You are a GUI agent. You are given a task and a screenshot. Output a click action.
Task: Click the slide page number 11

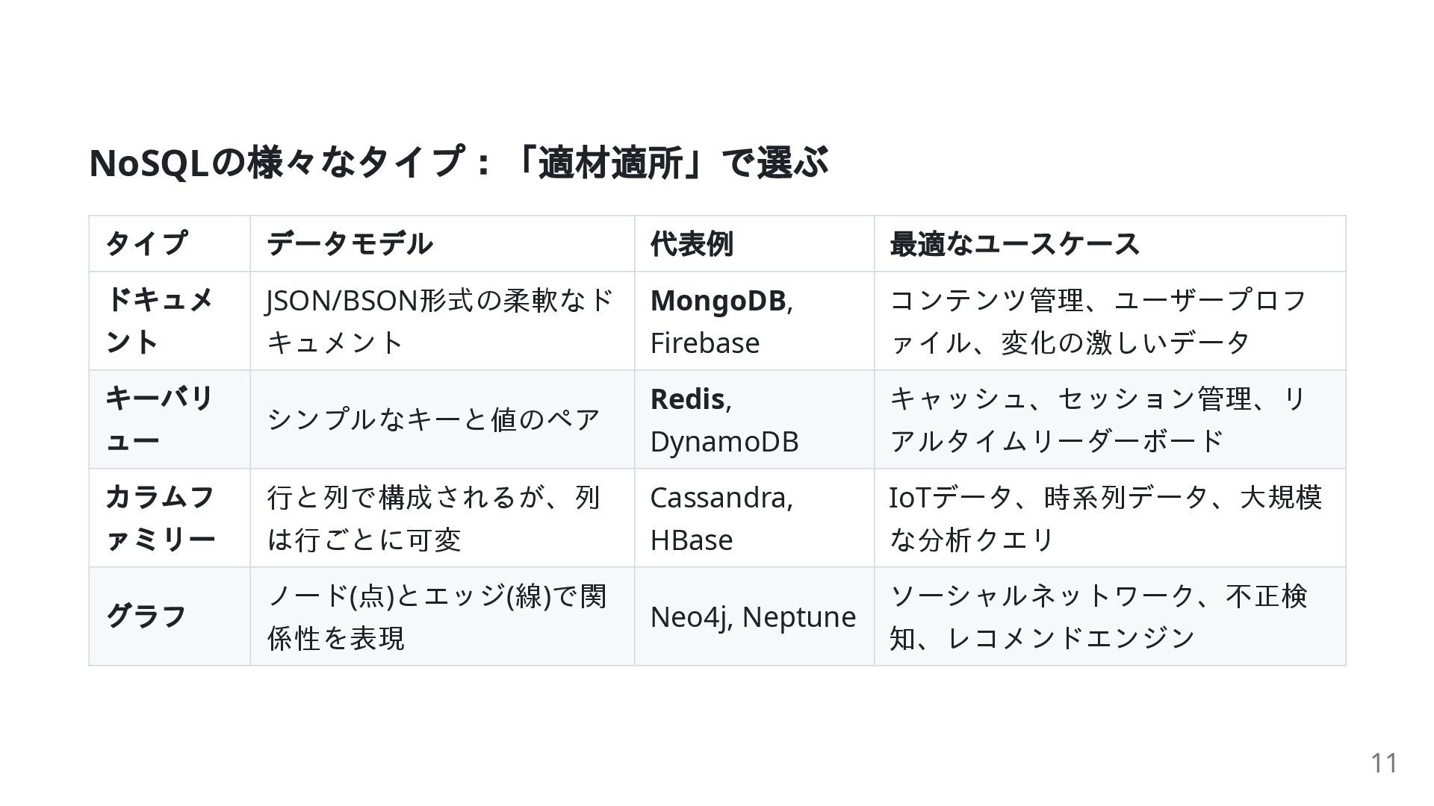click(x=1384, y=763)
